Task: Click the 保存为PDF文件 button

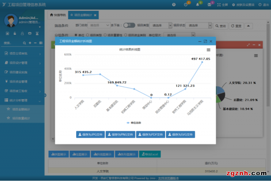Action: tap(150, 135)
